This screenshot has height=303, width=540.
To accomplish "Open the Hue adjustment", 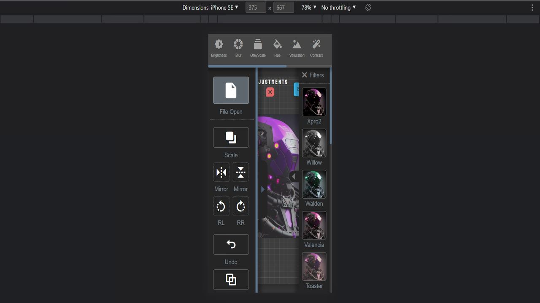I will click(277, 47).
